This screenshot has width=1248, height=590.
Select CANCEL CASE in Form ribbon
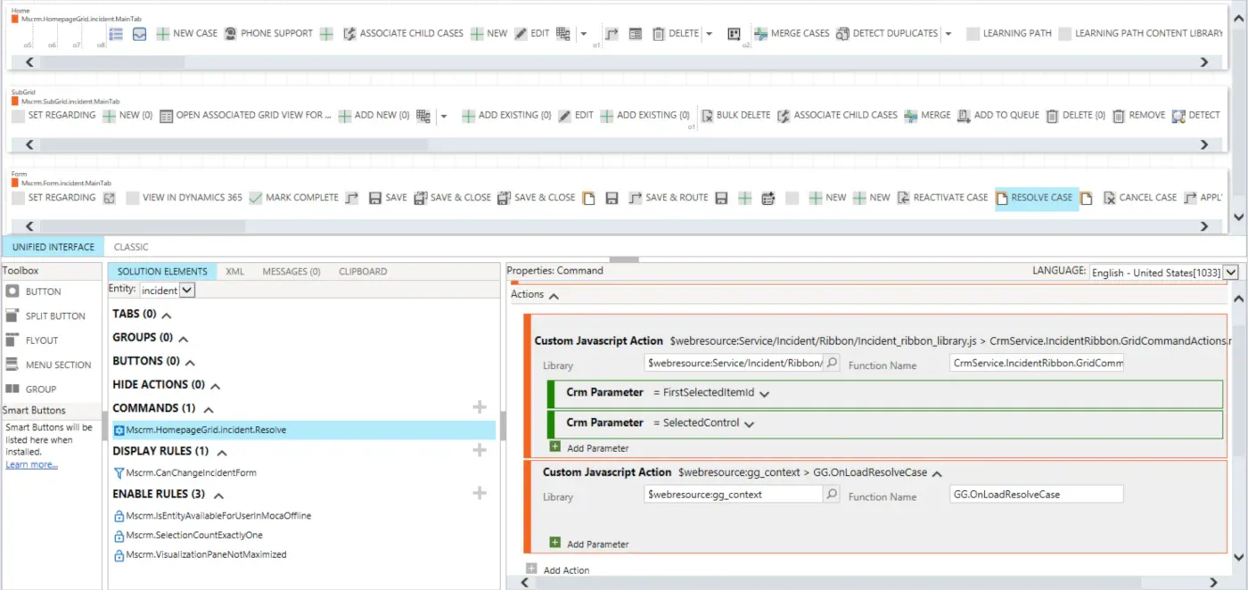click(x=1140, y=198)
